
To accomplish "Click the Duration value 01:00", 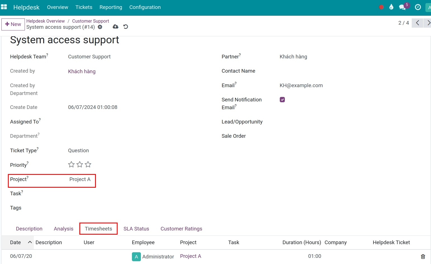I will pos(314,256).
